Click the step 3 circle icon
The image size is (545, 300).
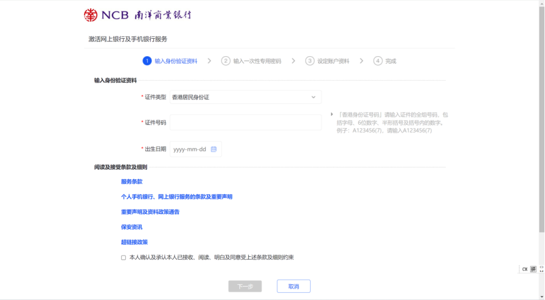point(310,61)
